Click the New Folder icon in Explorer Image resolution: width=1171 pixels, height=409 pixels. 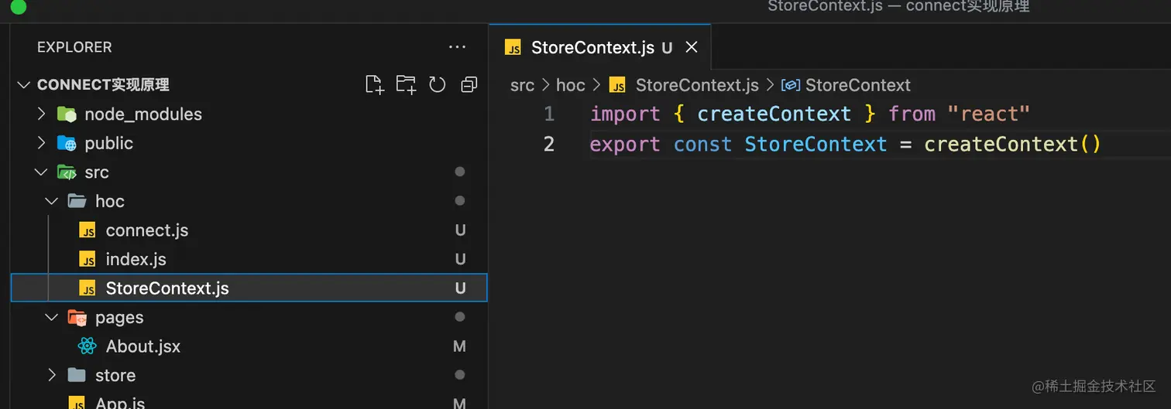point(406,85)
